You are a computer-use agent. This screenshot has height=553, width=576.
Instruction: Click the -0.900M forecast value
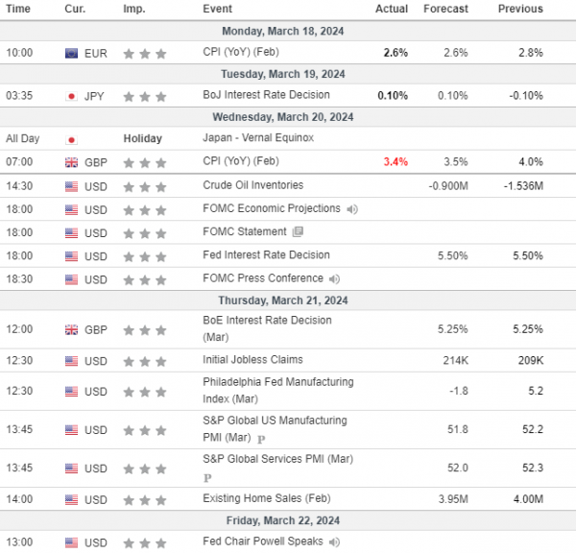point(448,186)
